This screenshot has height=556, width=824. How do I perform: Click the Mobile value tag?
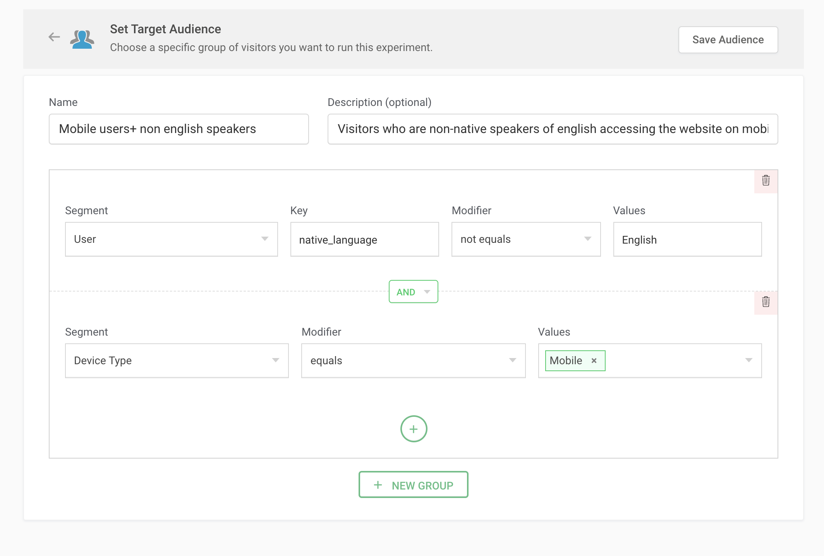(x=566, y=361)
